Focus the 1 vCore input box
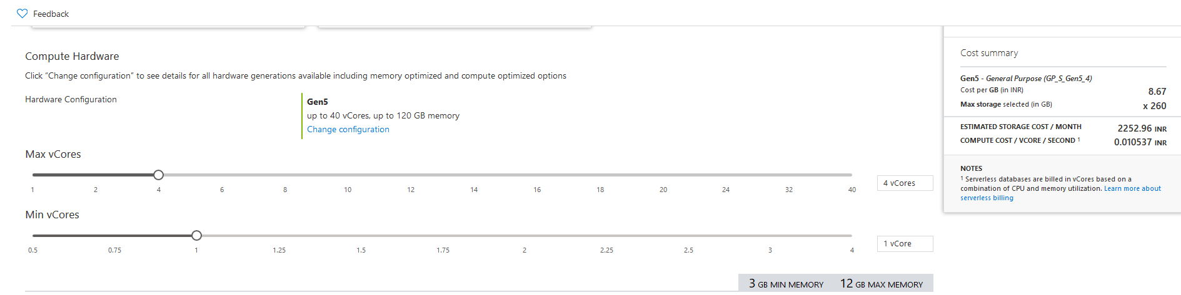Viewport: 1181px width, 295px height. click(x=904, y=244)
